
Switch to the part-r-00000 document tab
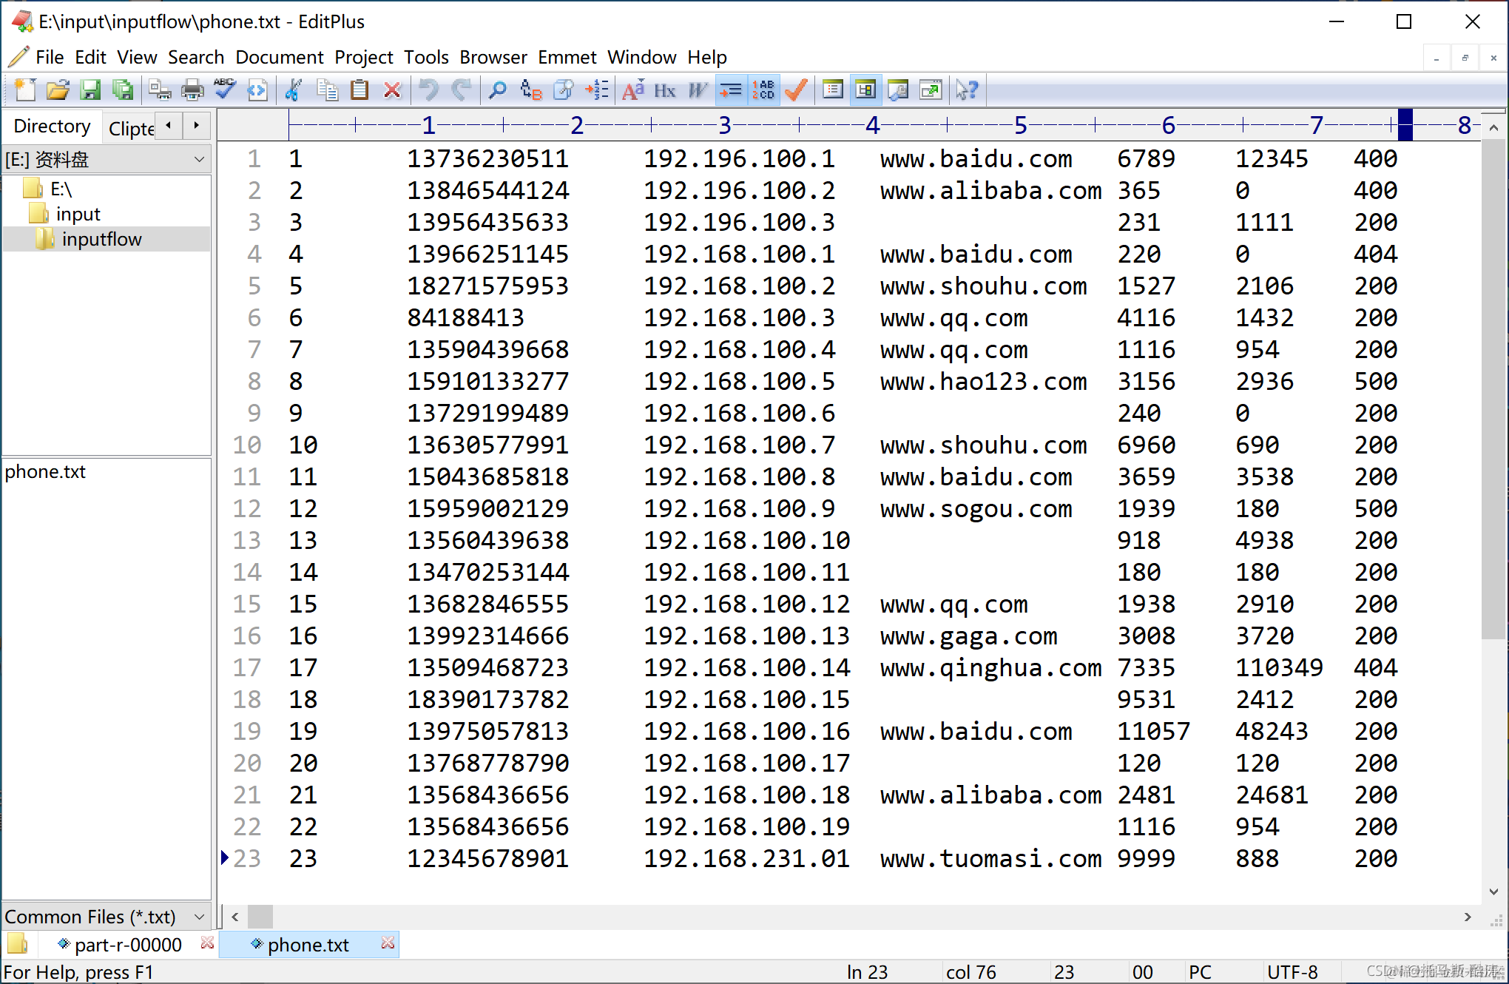[127, 945]
